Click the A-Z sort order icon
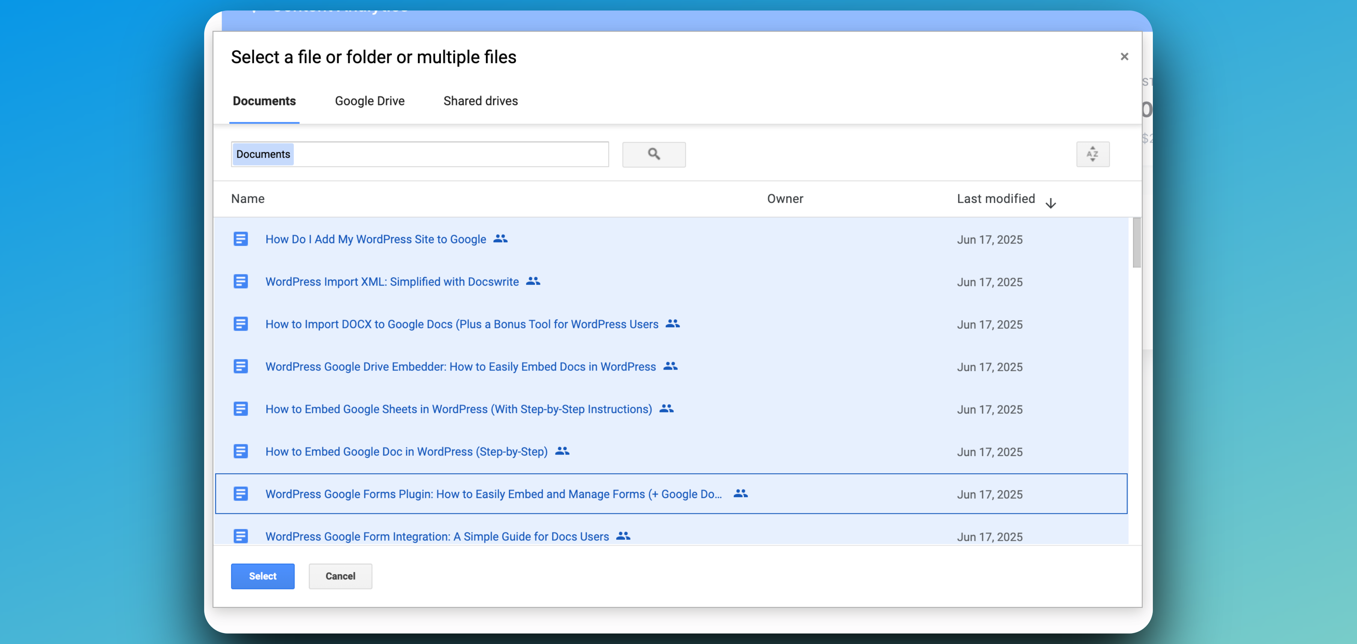 click(1093, 154)
